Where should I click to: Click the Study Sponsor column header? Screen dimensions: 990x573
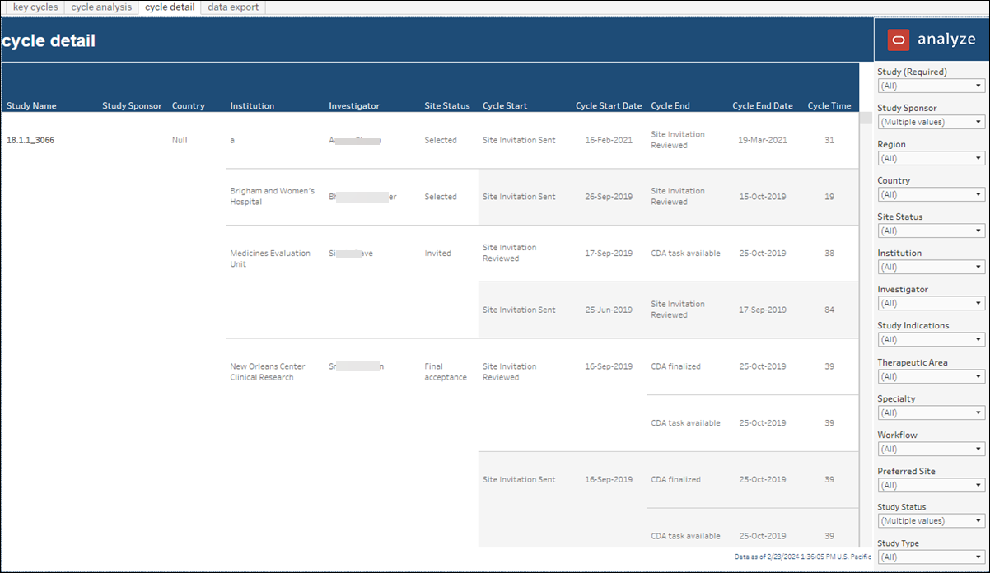132,105
